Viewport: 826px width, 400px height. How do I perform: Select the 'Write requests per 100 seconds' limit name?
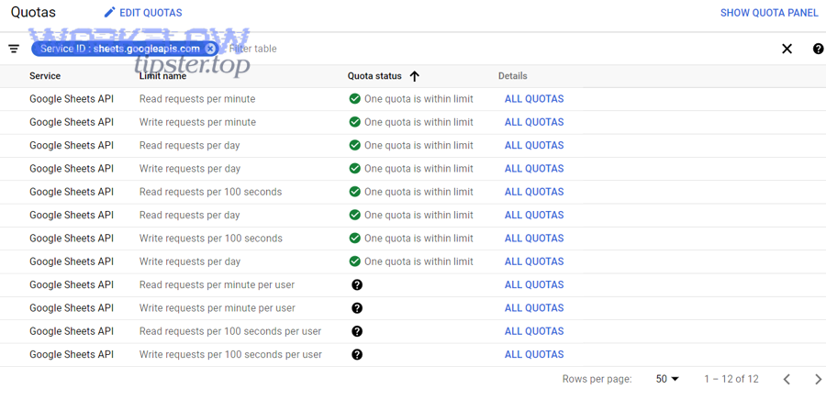pos(211,238)
